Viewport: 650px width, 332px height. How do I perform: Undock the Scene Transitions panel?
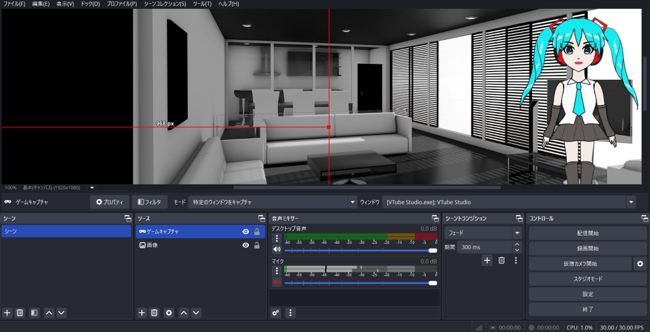(519, 218)
